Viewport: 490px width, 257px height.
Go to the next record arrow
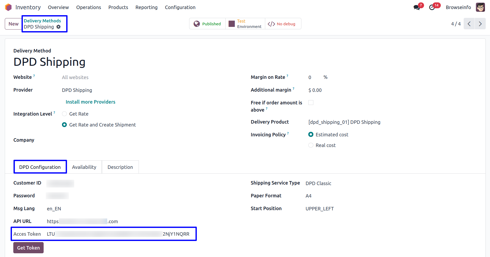[480, 24]
